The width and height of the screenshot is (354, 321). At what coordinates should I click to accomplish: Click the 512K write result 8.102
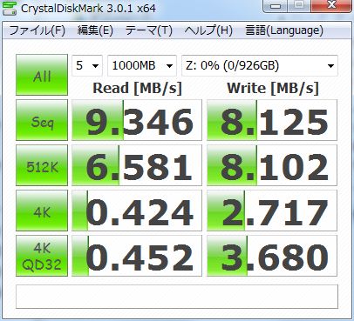coord(272,165)
